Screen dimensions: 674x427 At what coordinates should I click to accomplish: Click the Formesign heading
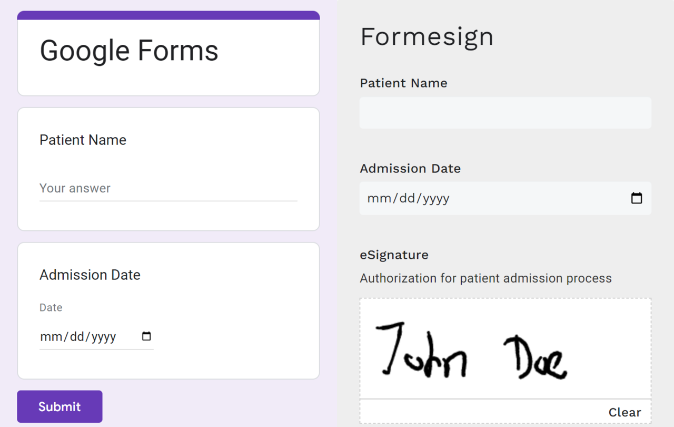(427, 37)
